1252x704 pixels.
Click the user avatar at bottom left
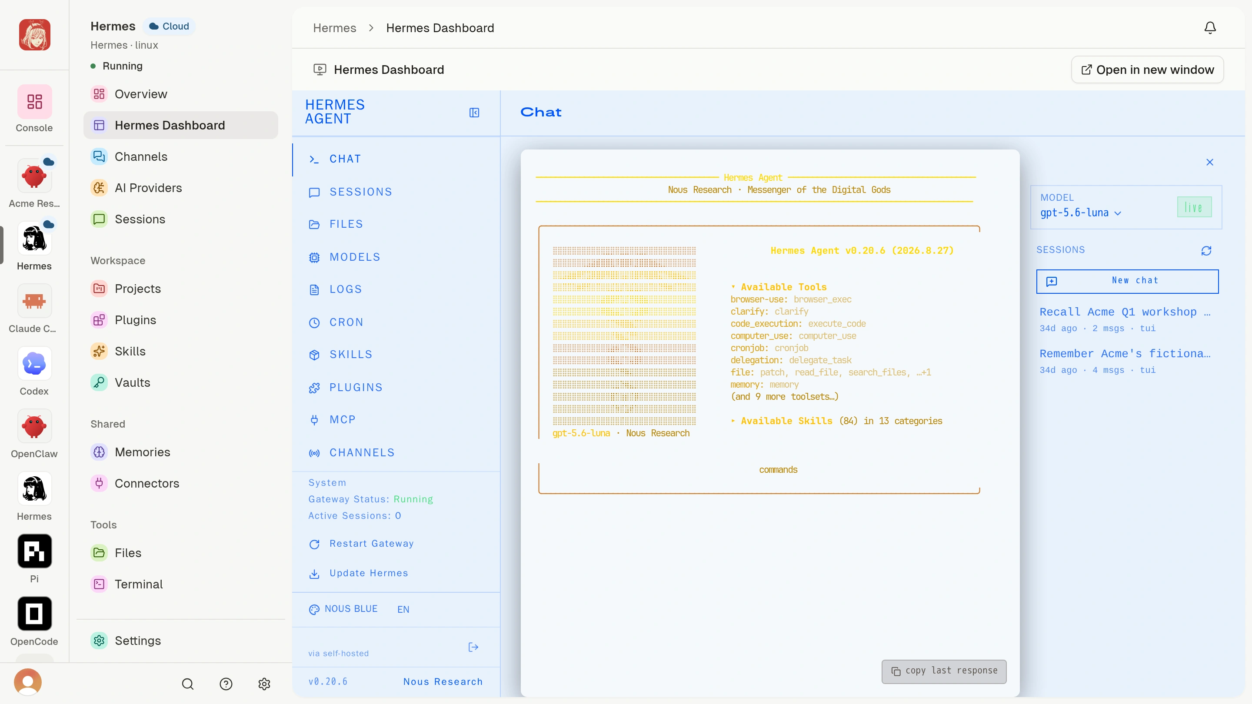(x=28, y=682)
